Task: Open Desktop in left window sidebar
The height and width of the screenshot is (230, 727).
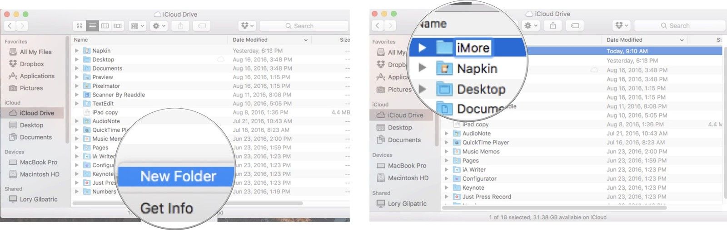Action: pyautogui.click(x=31, y=125)
